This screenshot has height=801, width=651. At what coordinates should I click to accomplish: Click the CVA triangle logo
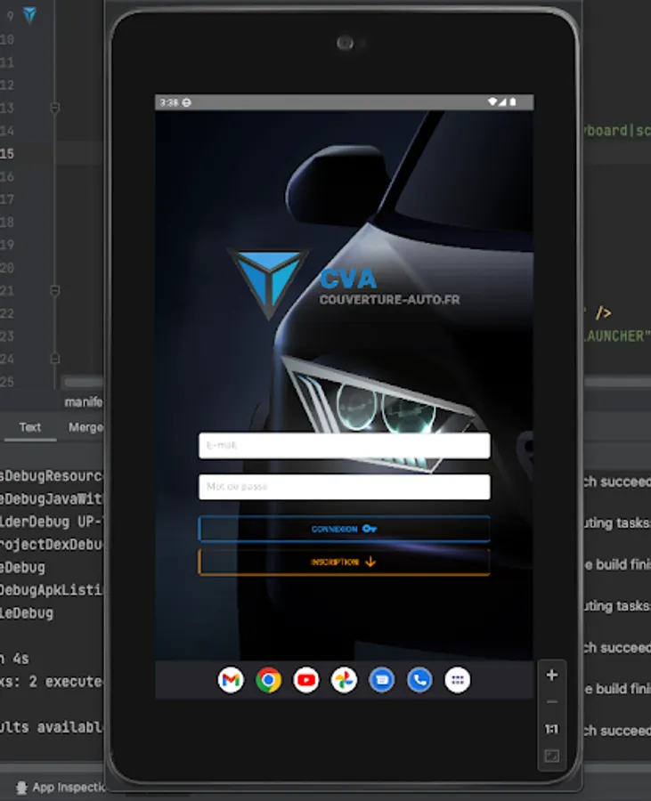[x=268, y=284]
